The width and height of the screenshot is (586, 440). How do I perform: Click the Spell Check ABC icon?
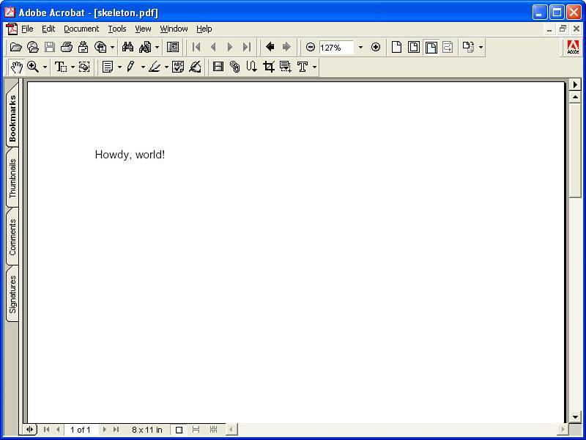tap(178, 67)
